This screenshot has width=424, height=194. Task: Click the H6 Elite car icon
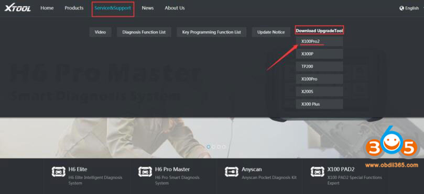click(x=58, y=172)
